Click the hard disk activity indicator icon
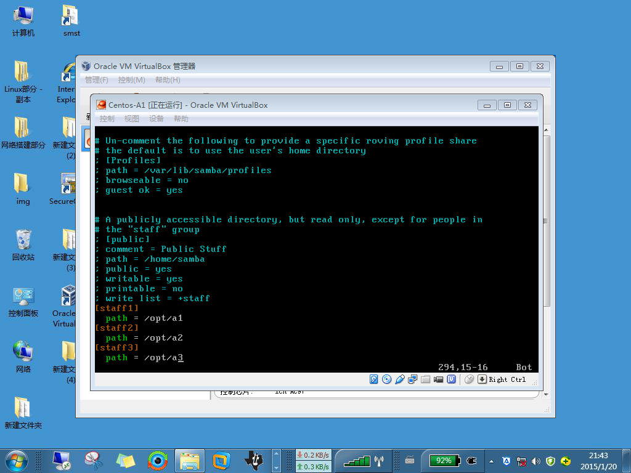The image size is (631, 473). pyautogui.click(x=373, y=379)
